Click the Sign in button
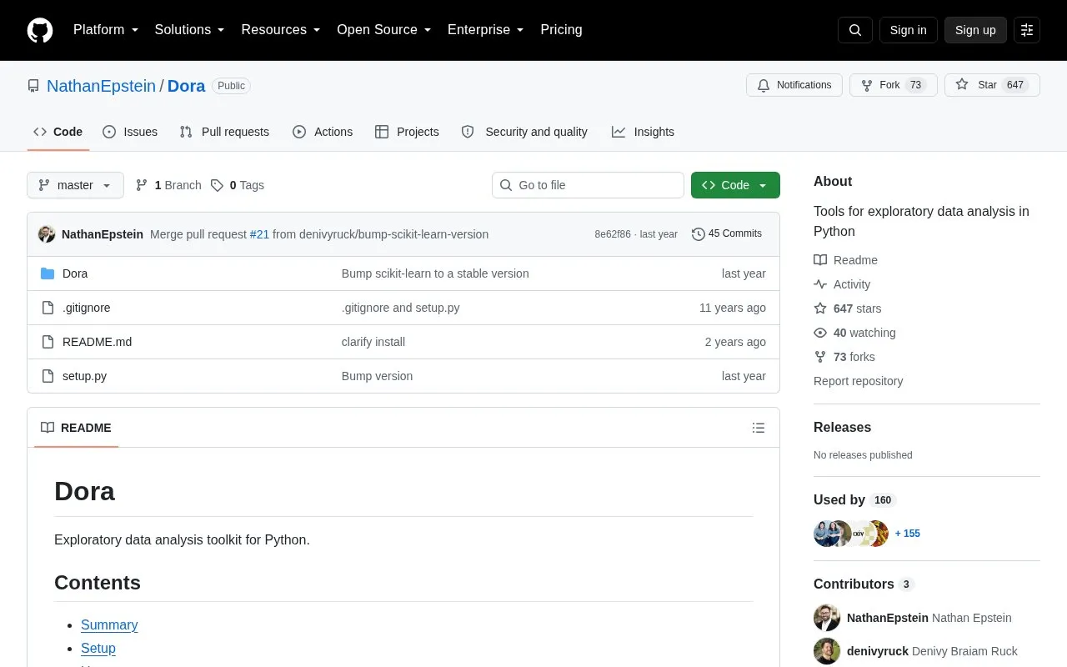This screenshot has width=1067, height=667. (x=908, y=30)
